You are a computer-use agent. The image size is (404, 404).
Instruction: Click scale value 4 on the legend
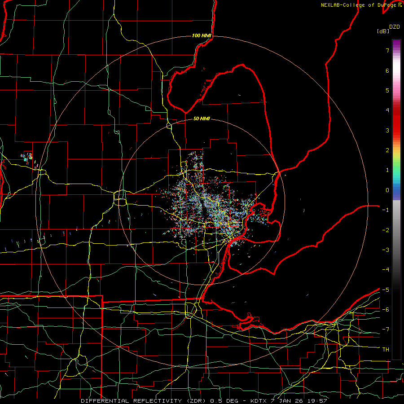point(387,110)
